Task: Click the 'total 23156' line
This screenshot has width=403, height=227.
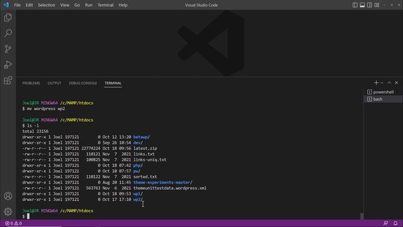Action: click(35, 131)
